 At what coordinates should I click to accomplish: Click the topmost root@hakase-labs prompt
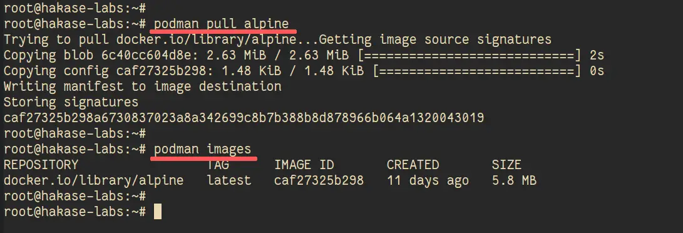point(74,8)
